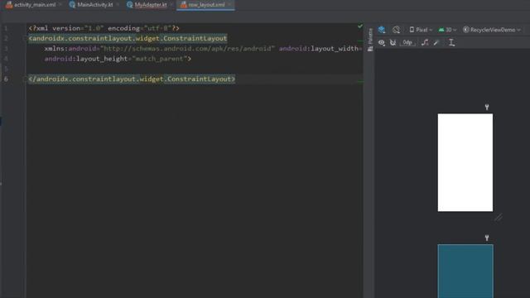Viewport: 530px width, 298px height.
Task: Click the android:layout_height attribute text
Action: tap(86, 59)
